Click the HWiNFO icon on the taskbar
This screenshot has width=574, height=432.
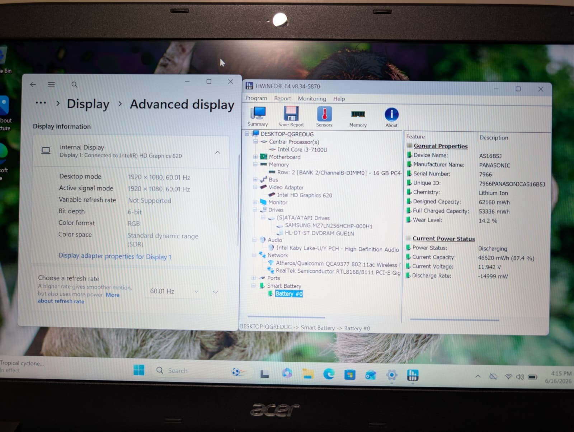[413, 376]
